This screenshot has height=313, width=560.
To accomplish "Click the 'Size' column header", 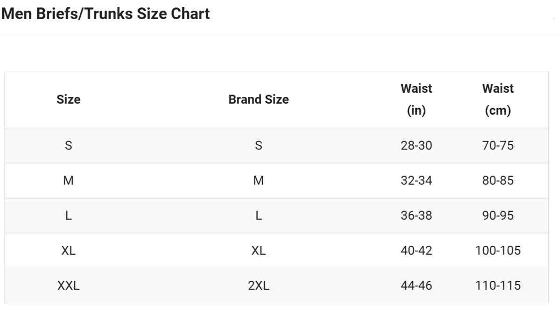I will tap(68, 99).
